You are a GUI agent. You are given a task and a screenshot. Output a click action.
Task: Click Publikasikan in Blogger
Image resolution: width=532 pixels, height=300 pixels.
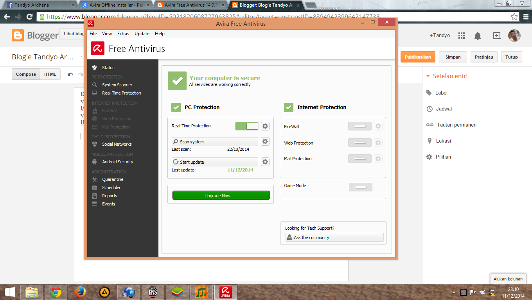pos(418,57)
